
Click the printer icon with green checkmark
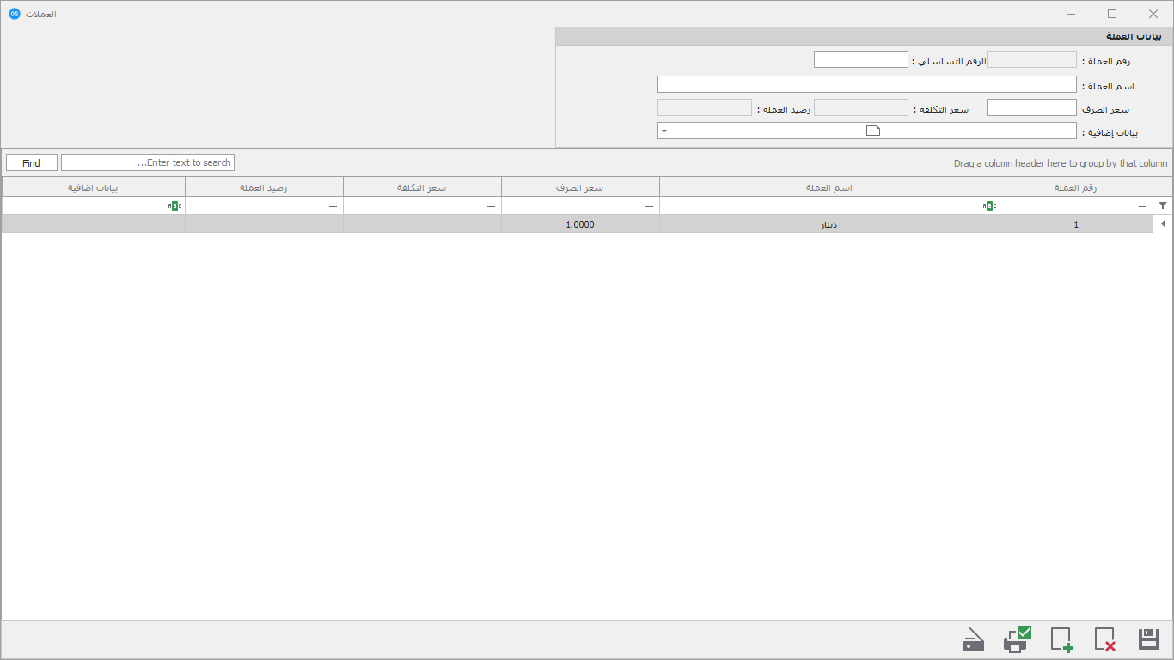click(x=1018, y=639)
